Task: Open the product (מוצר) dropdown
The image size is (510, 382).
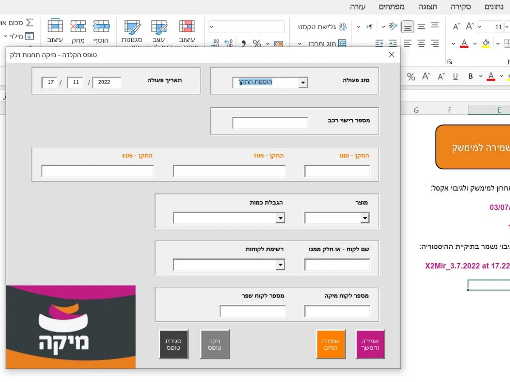Action: (x=365, y=218)
